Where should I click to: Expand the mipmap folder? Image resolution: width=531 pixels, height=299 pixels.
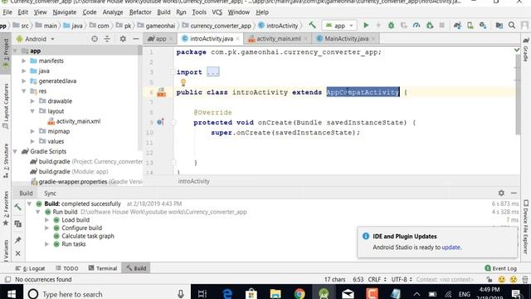32,131
